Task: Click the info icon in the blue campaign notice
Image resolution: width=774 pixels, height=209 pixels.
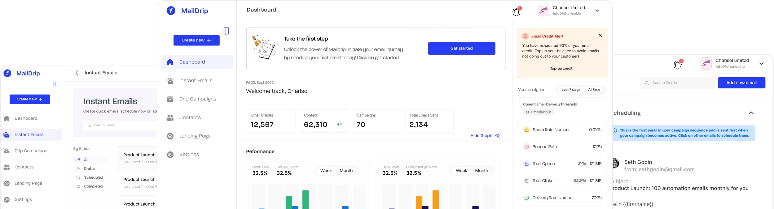Action: coord(615,131)
